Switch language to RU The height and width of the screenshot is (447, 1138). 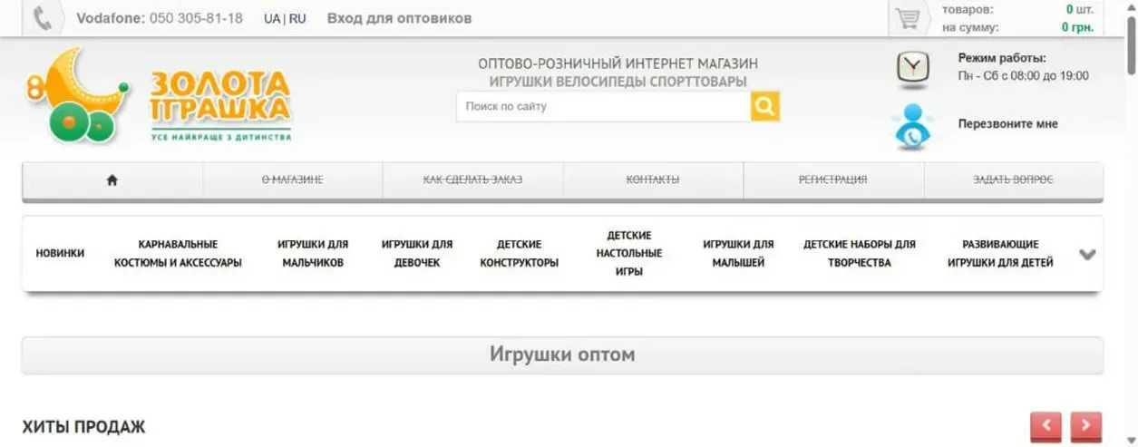[297, 18]
